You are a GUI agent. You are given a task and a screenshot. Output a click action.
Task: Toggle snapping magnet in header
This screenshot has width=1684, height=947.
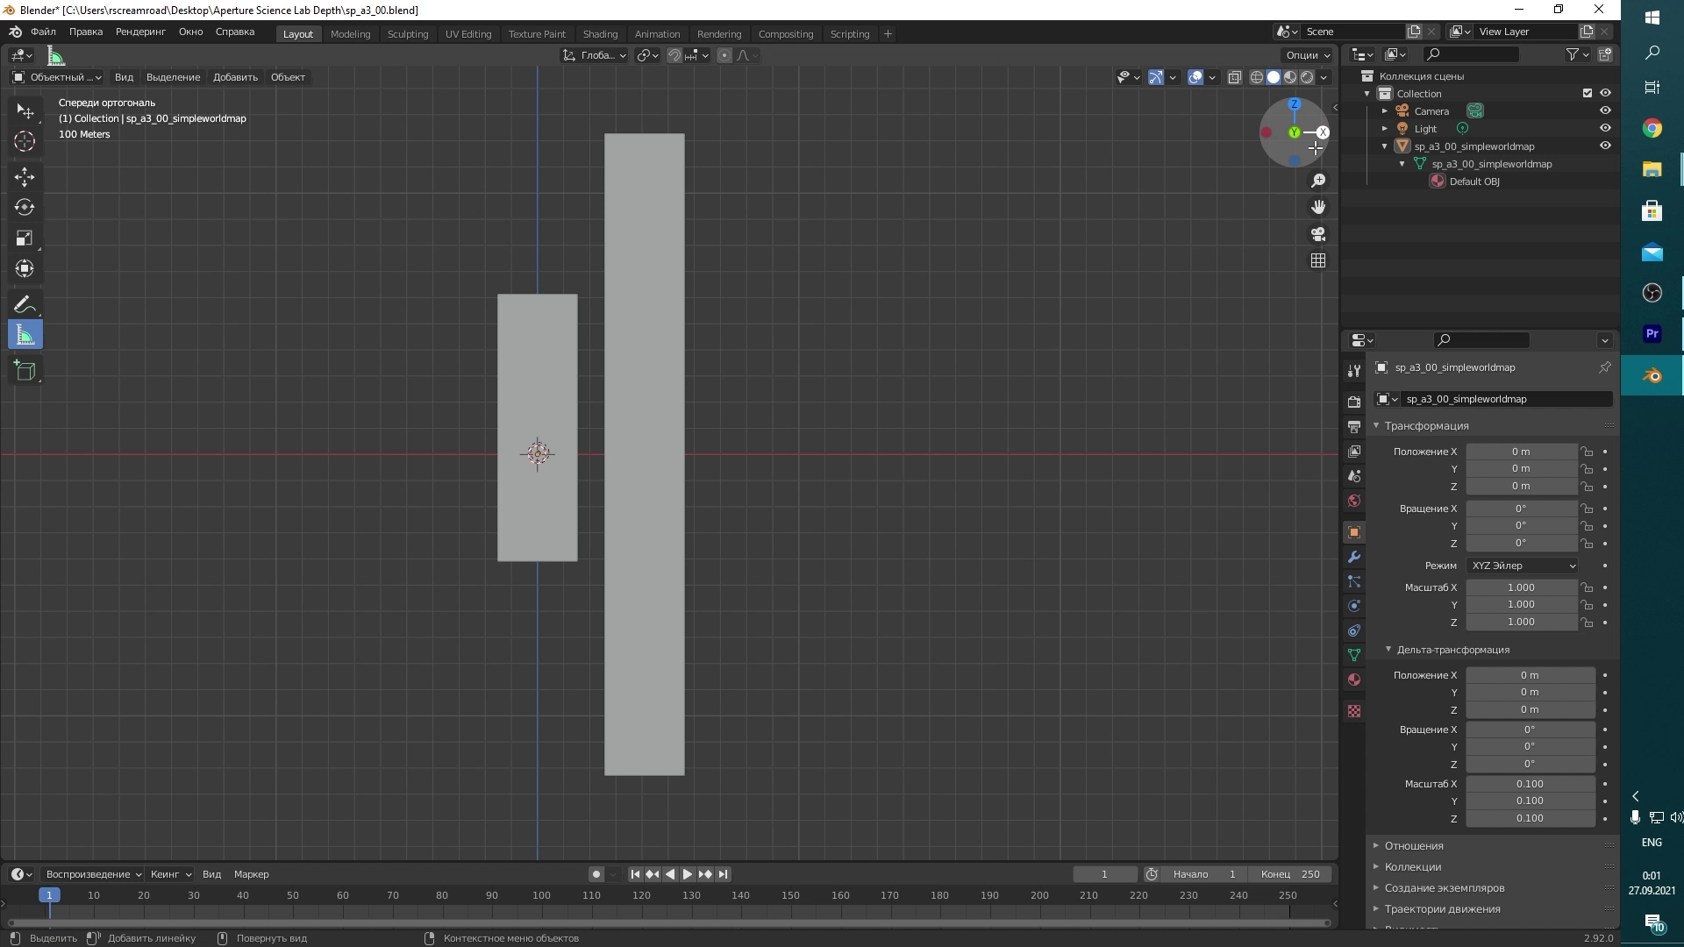[x=674, y=55]
